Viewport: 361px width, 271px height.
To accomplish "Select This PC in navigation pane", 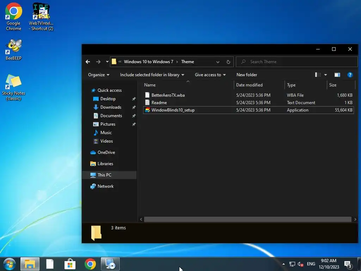I will (109, 175).
